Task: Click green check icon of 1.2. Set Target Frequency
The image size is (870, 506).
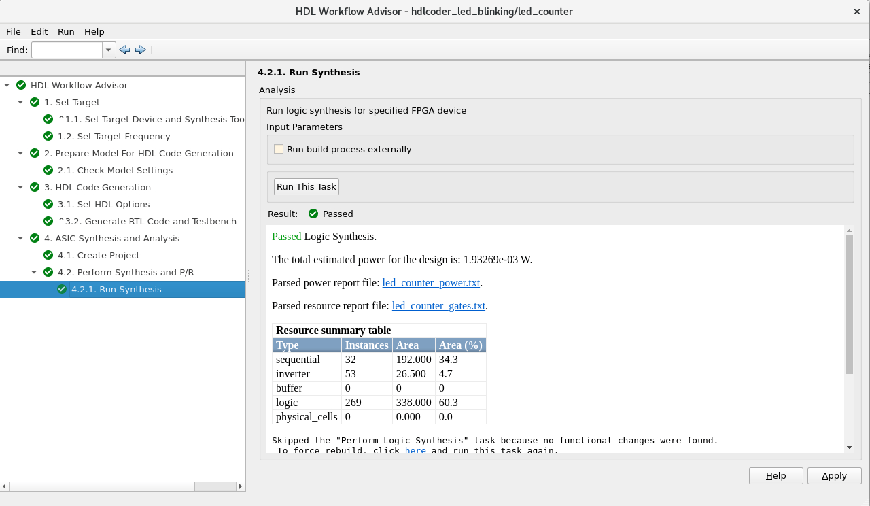Action: pyautogui.click(x=48, y=136)
